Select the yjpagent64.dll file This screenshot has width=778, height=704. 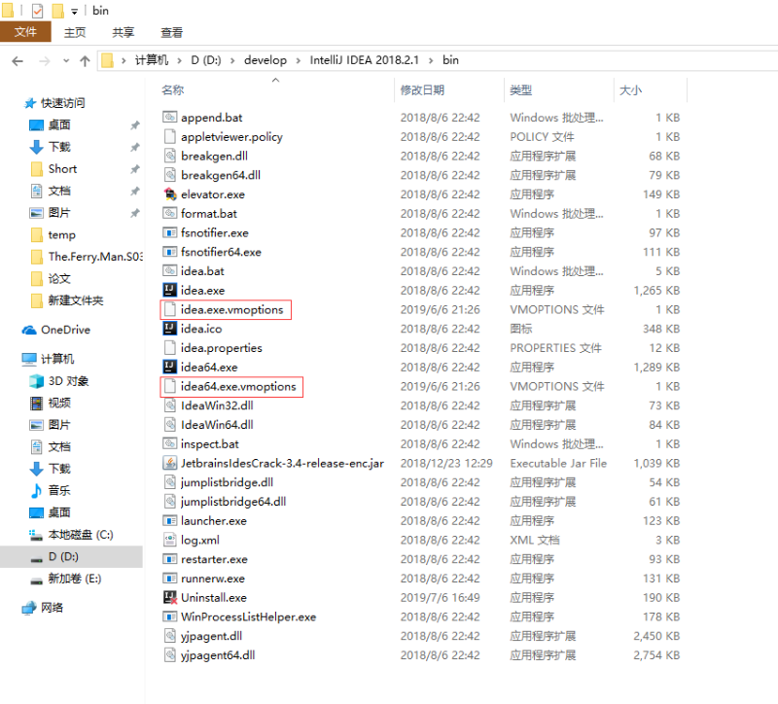[218, 654]
